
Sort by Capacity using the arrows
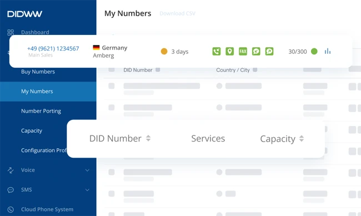pyautogui.click(x=302, y=138)
